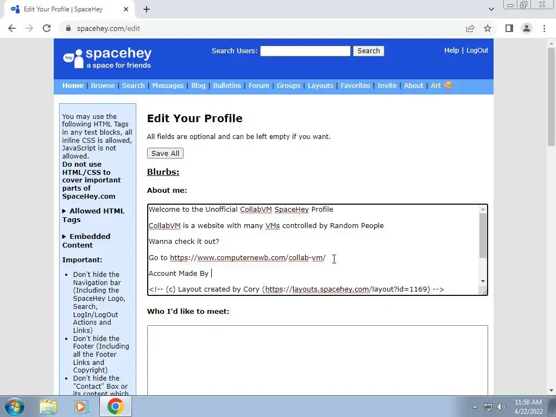
Task: Open Groups in navigation bar
Action: coord(289,85)
